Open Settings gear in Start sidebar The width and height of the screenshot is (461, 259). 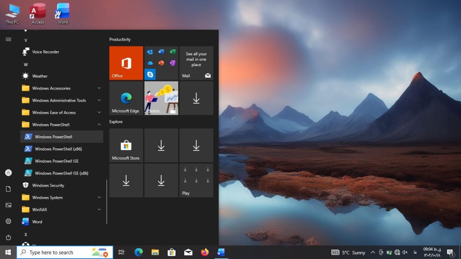(x=8, y=221)
